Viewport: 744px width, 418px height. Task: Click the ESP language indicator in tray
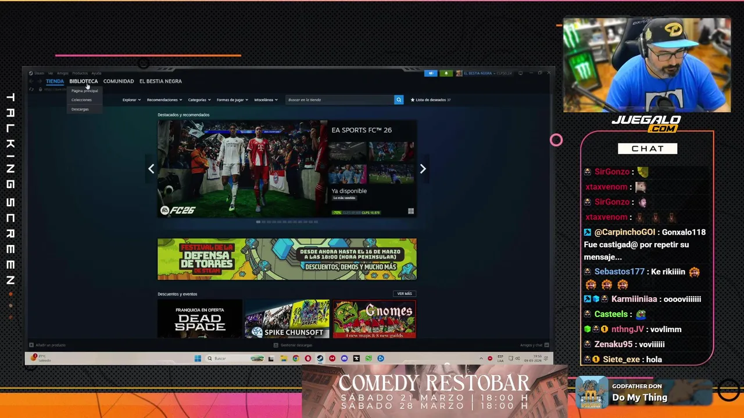tap(500, 358)
